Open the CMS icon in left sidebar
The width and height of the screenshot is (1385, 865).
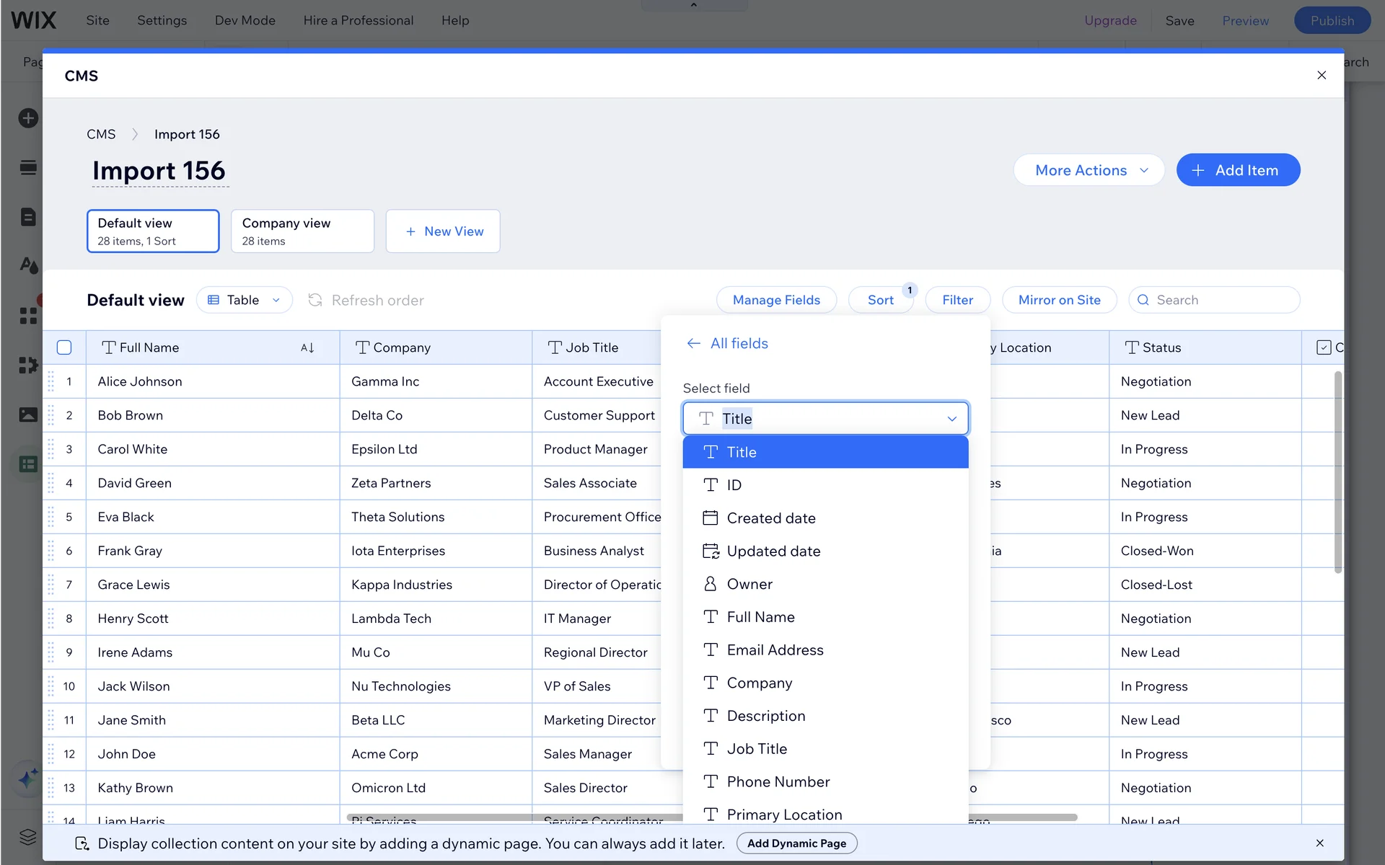[x=28, y=464]
